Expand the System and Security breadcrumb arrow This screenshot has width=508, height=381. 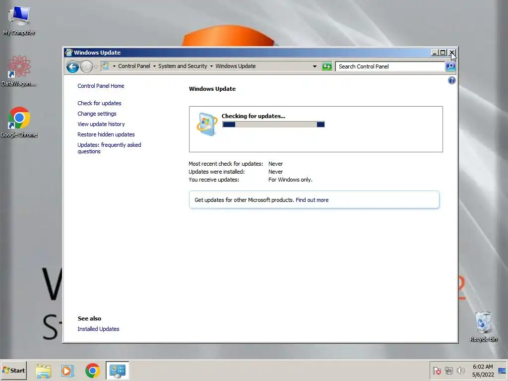click(x=211, y=66)
